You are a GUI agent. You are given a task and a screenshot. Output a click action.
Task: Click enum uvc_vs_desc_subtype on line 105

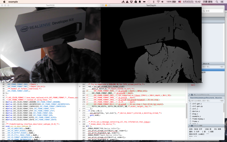[x=17, y=126]
